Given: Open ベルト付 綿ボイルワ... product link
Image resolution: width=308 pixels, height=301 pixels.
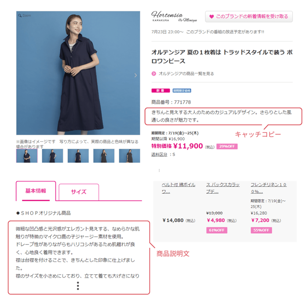Looking at the screenshot, I should pyautogui.click(x=178, y=188).
